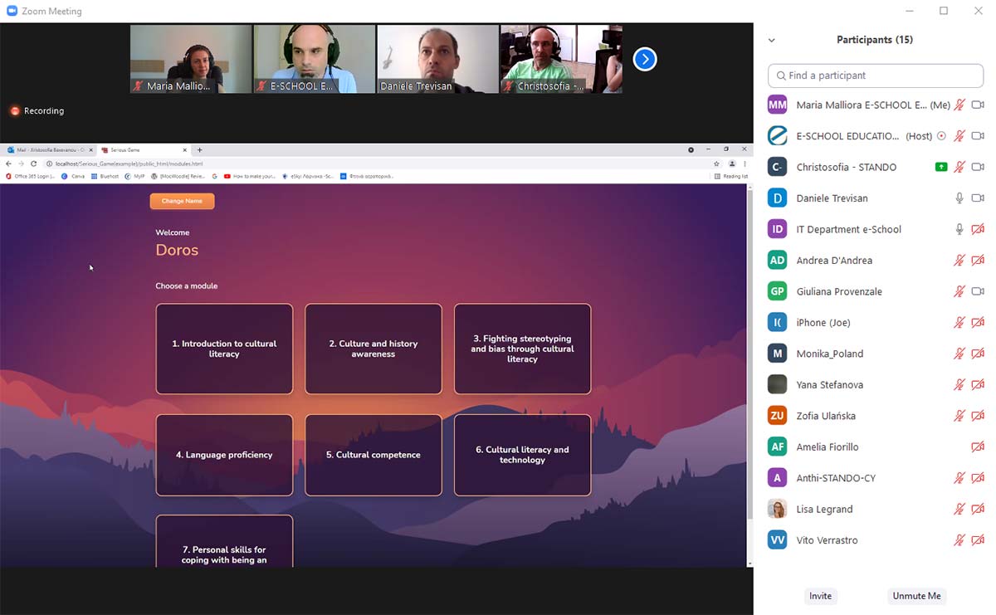This screenshot has height=615, width=996.
Task: Click the browser reload icon in the shared screen
Action: click(33, 164)
